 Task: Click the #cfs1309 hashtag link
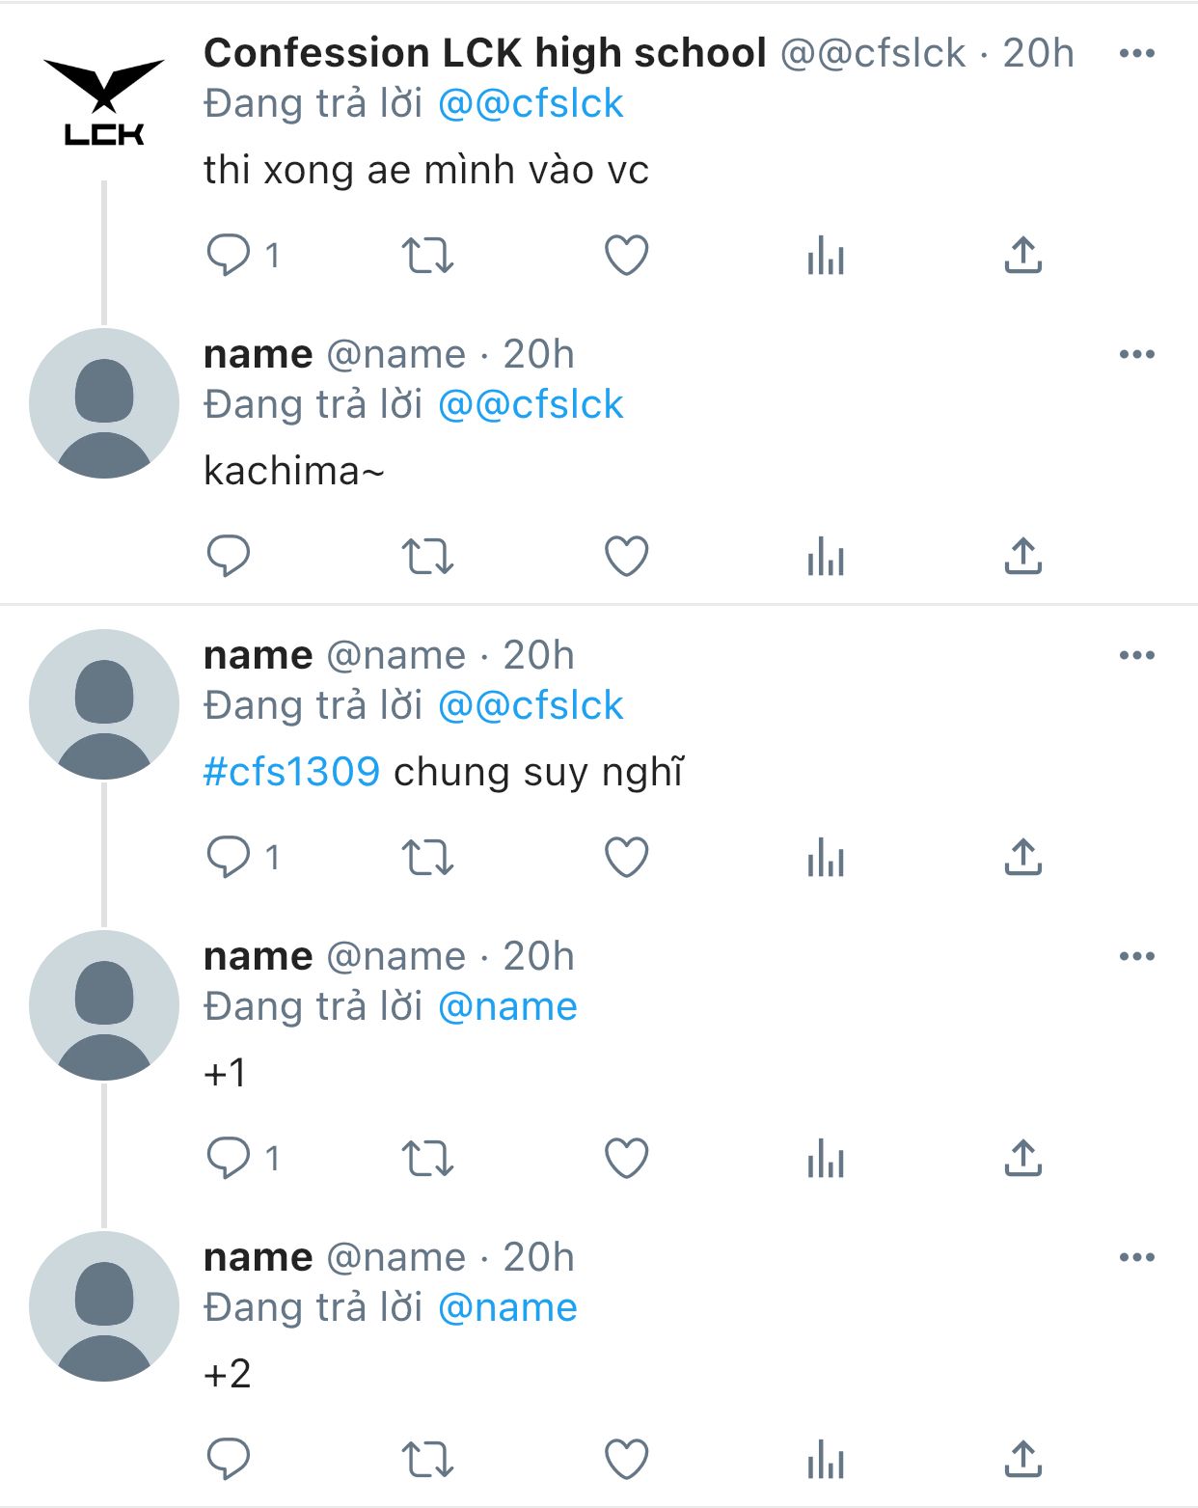click(x=291, y=772)
